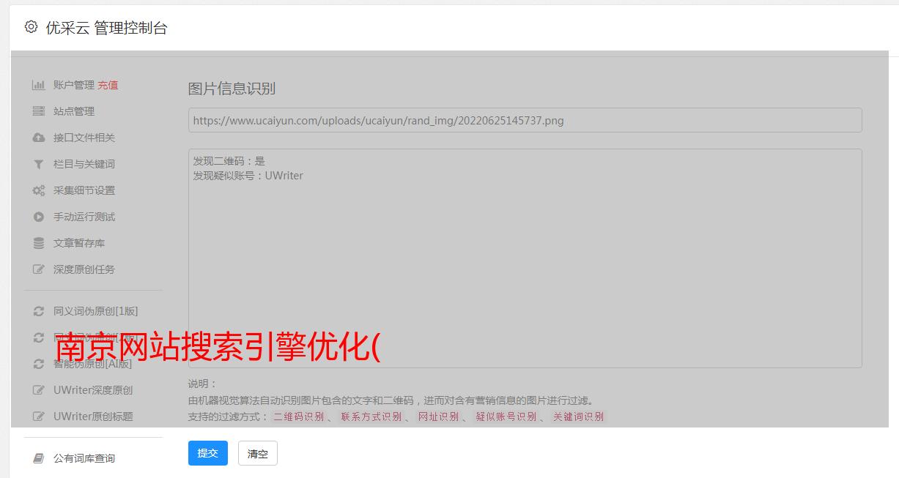899x478 pixels.
Task: Click the 站点管理 server icon
Action: click(39, 111)
